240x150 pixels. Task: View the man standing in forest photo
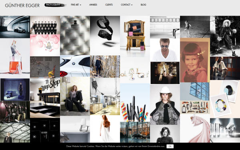[x=105, y=66]
